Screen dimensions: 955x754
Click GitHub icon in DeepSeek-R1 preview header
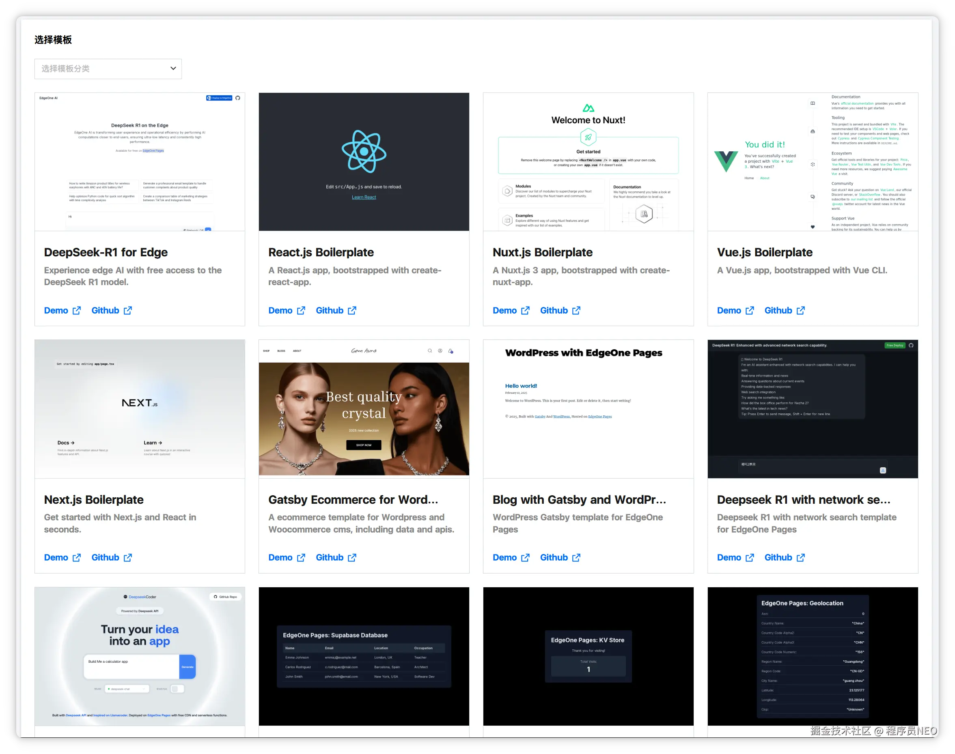tap(238, 98)
